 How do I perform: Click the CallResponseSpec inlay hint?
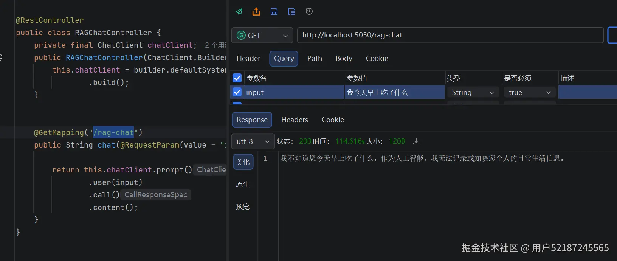click(x=156, y=194)
